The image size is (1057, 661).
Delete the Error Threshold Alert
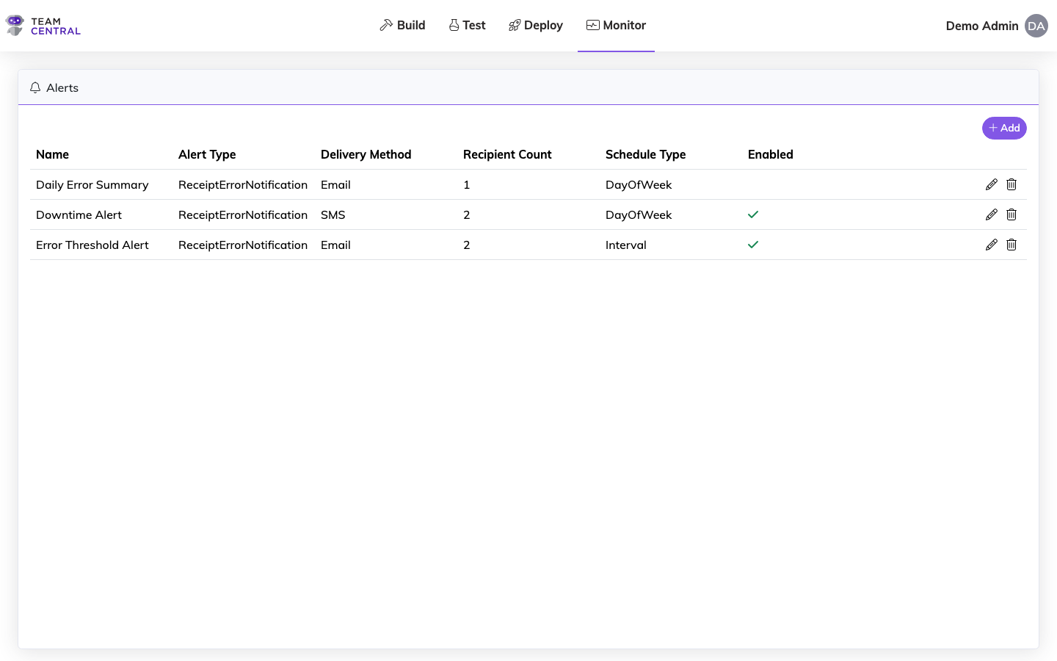(x=1011, y=245)
